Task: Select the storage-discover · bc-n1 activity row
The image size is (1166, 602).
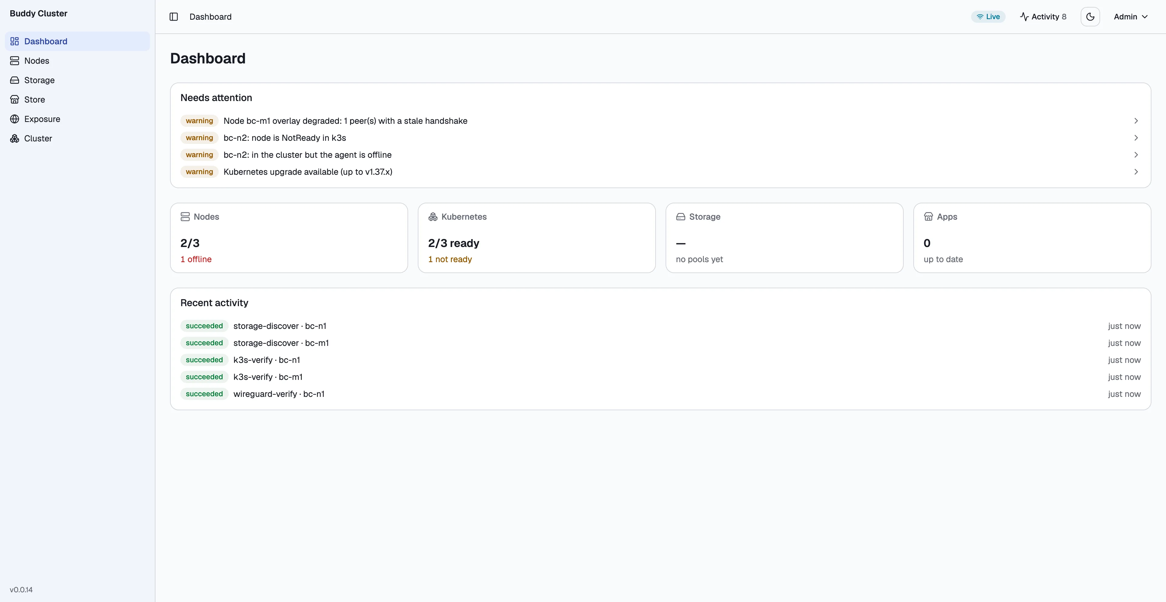Action: pyautogui.click(x=660, y=326)
